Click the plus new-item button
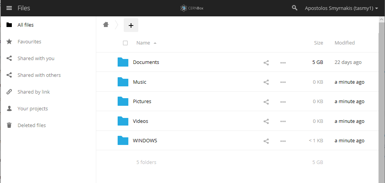This screenshot has height=183, width=385. 131,25
